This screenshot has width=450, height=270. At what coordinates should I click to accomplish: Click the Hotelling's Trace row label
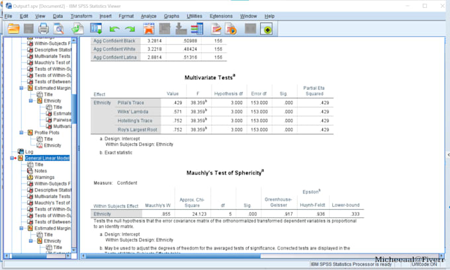click(x=135, y=121)
